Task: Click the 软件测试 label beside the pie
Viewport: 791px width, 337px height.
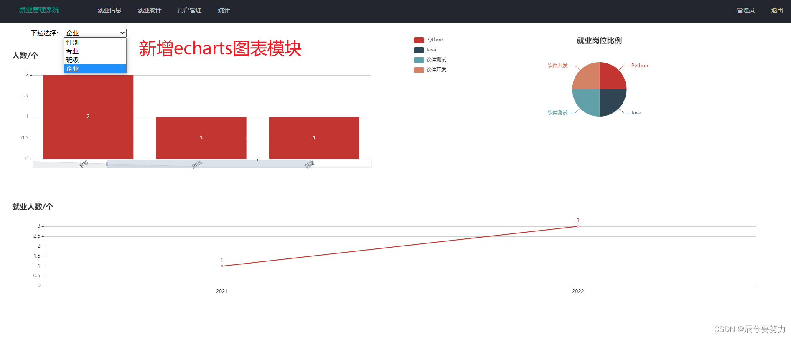Action: [557, 113]
